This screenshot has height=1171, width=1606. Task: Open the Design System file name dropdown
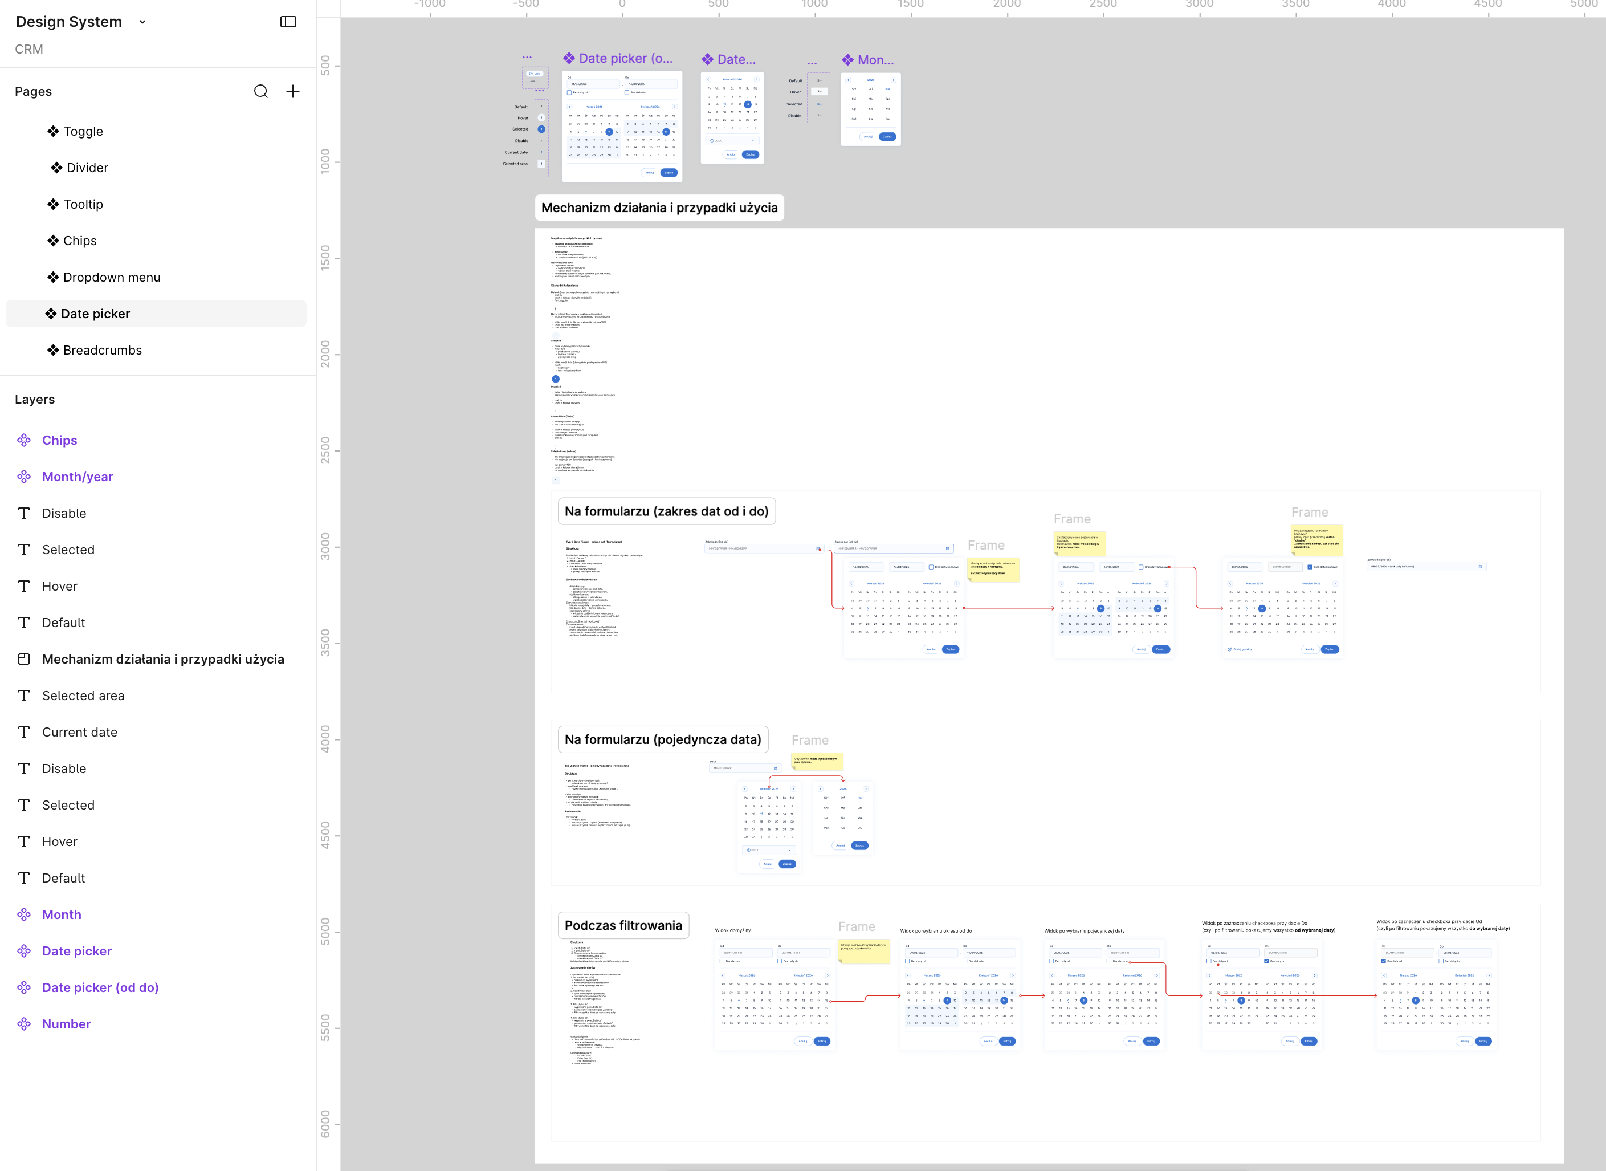142,22
